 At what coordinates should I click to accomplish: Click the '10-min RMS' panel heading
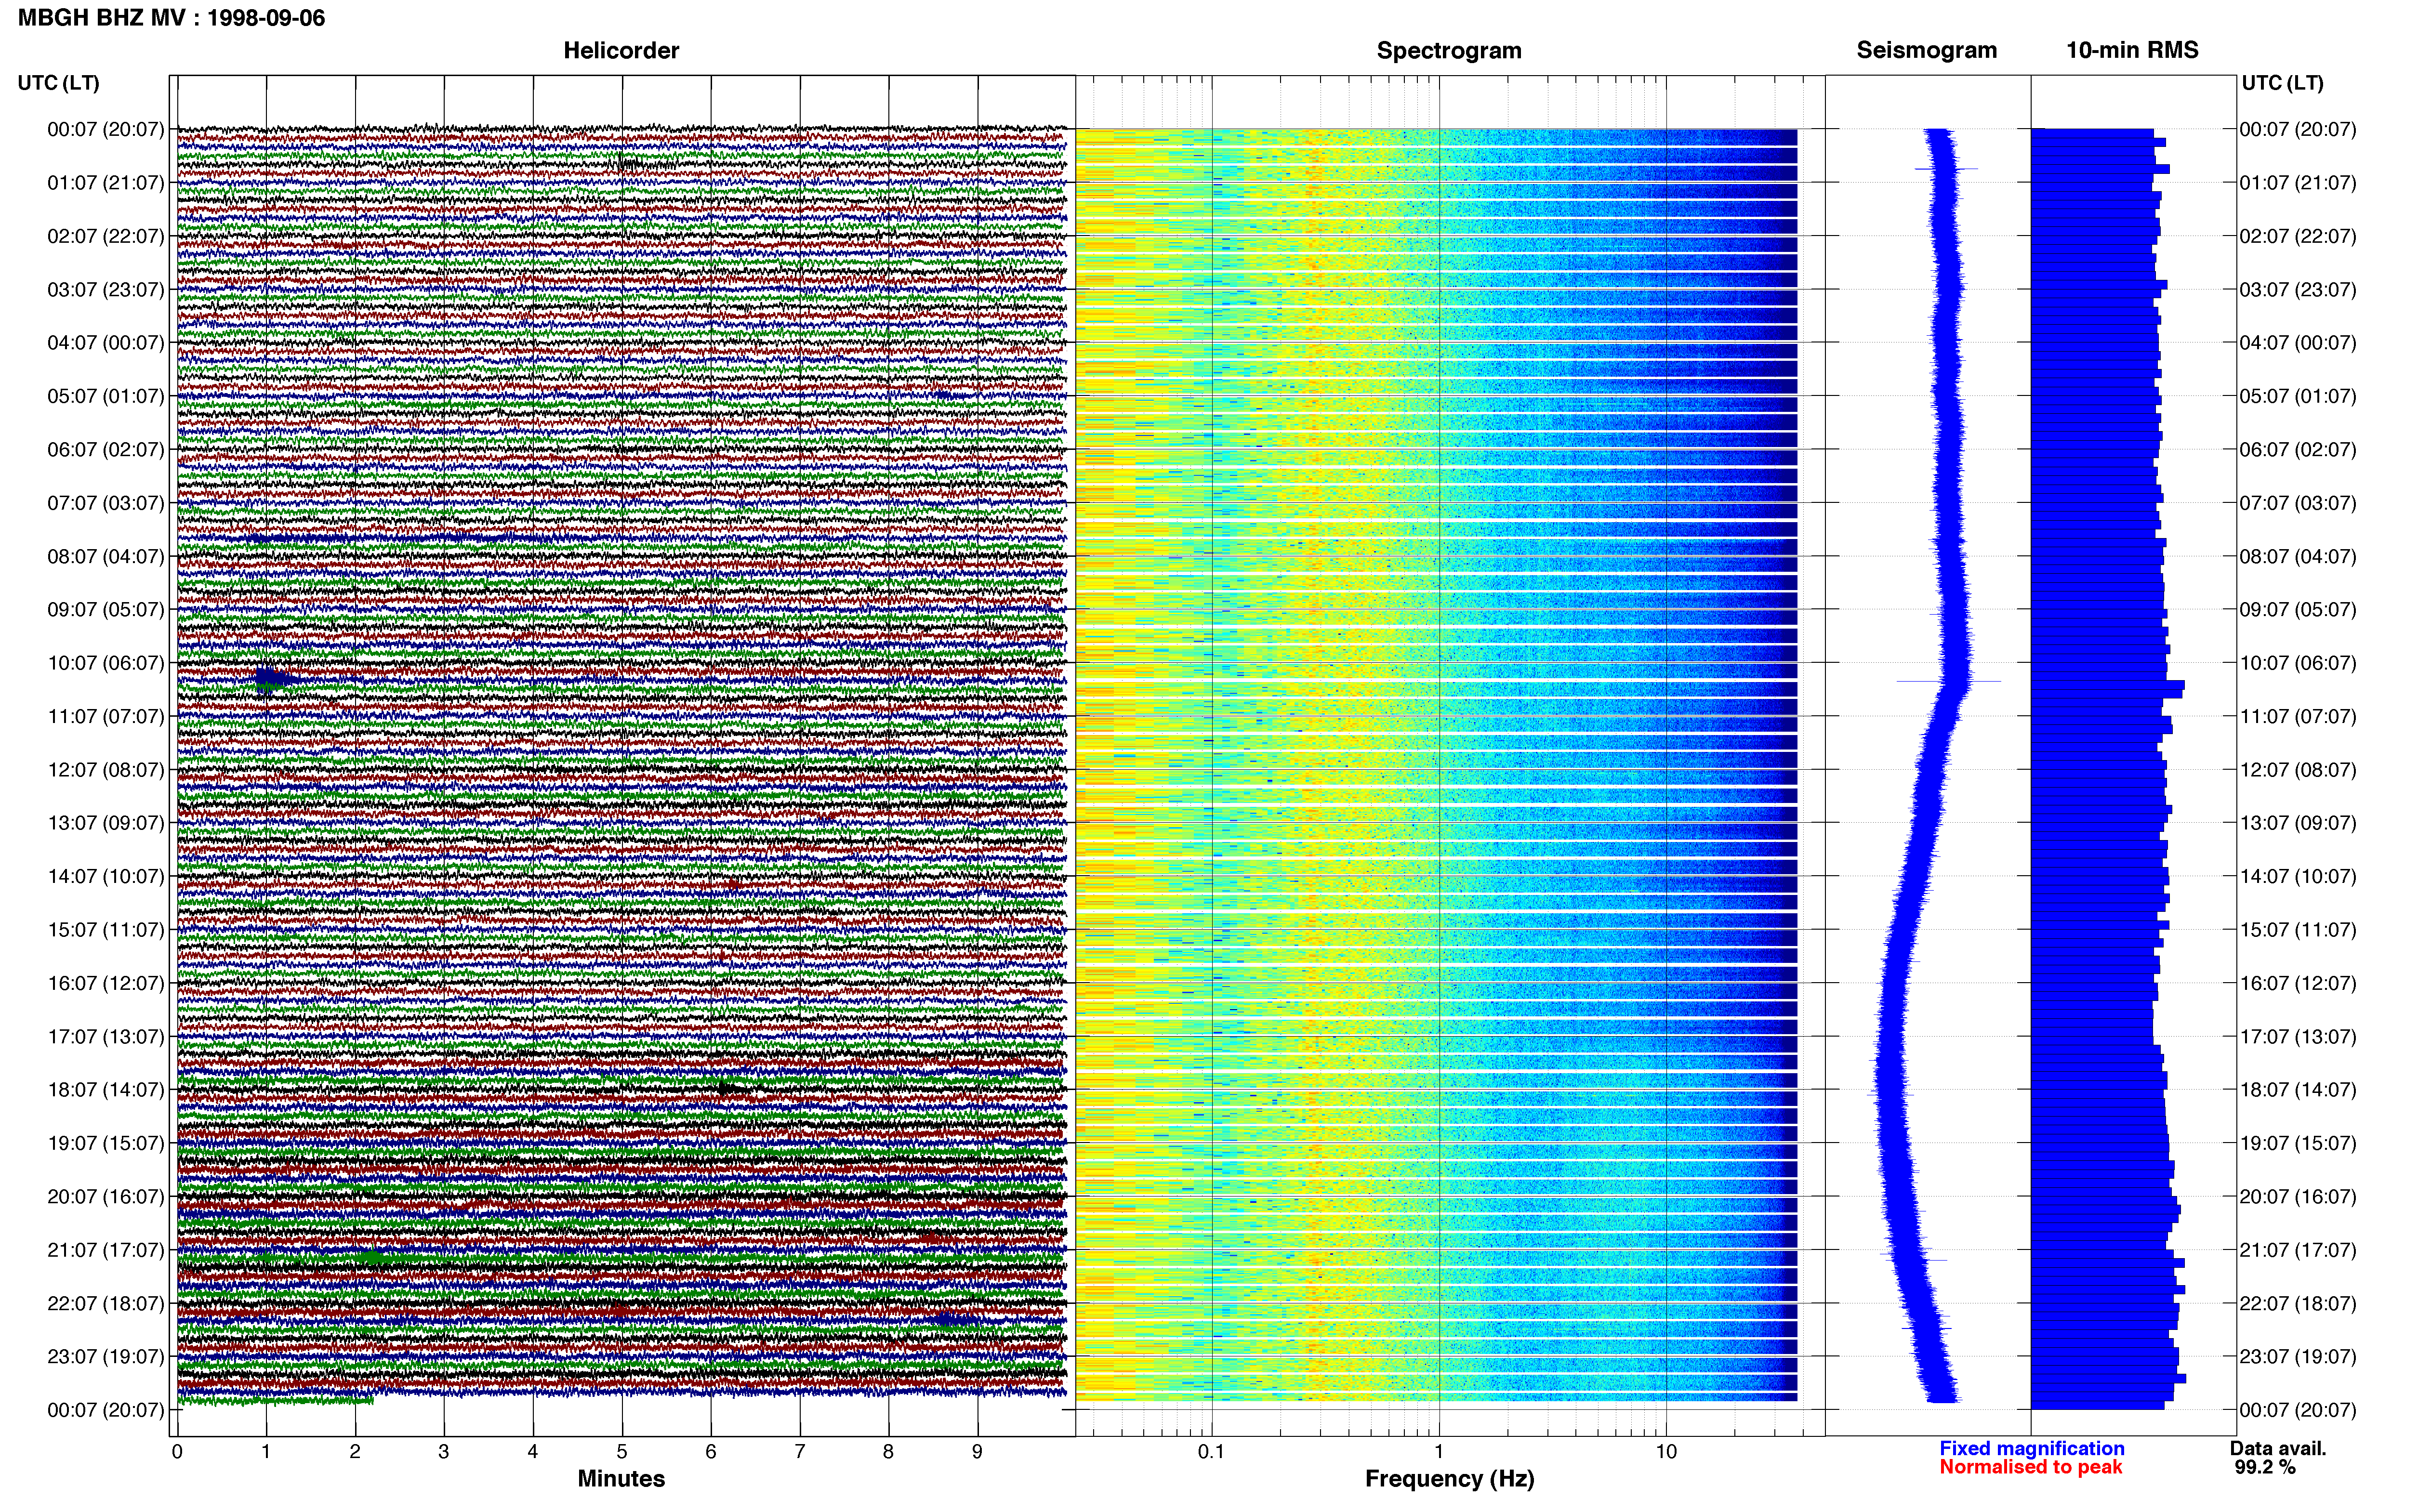tap(2132, 50)
